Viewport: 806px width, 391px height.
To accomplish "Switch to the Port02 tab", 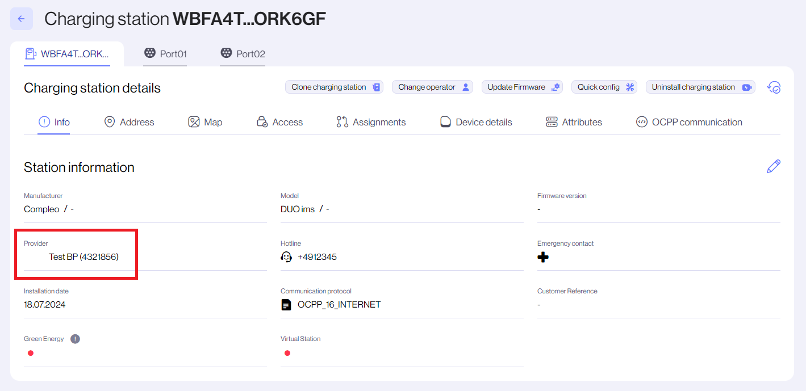I will (x=243, y=54).
